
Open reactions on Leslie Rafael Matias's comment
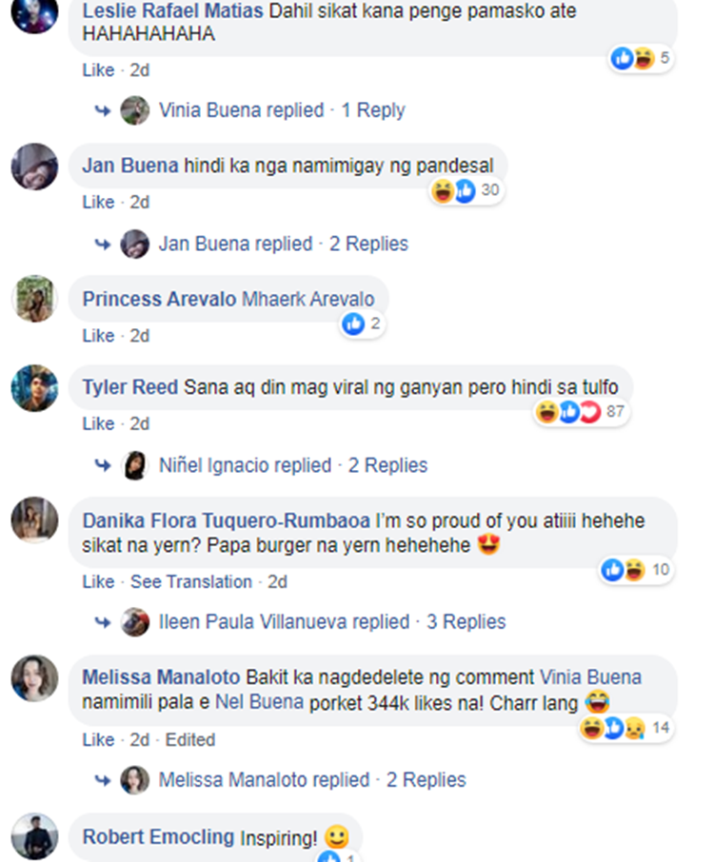click(x=642, y=58)
